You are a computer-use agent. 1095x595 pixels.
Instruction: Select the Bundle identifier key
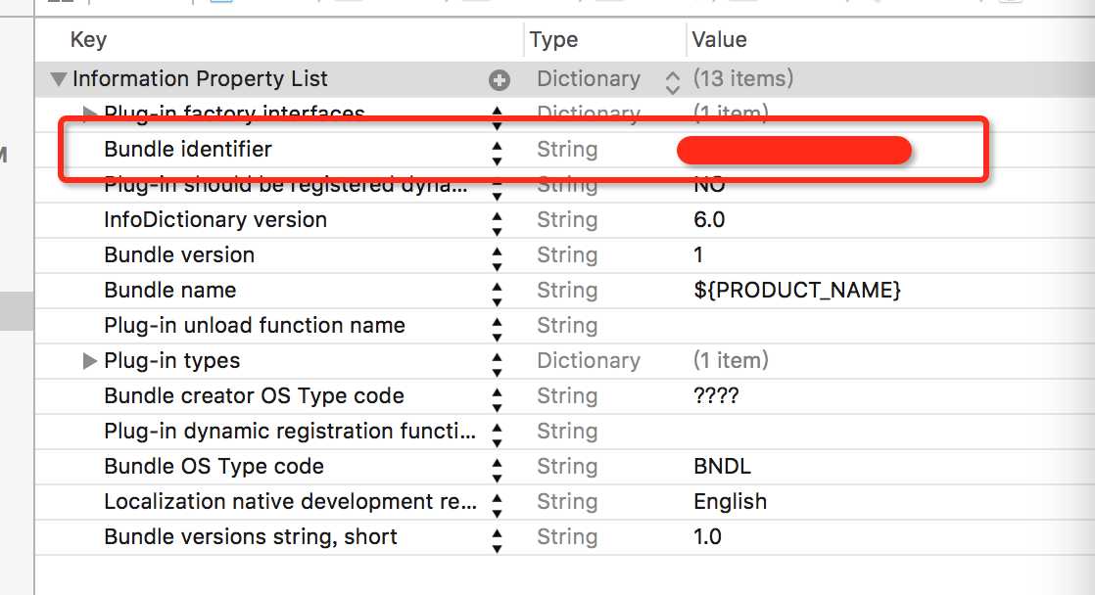(188, 150)
